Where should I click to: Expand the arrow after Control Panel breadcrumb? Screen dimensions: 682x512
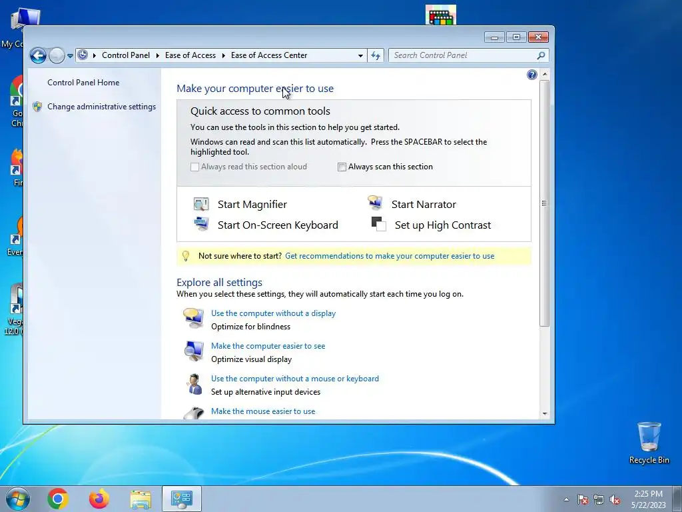[x=157, y=56]
